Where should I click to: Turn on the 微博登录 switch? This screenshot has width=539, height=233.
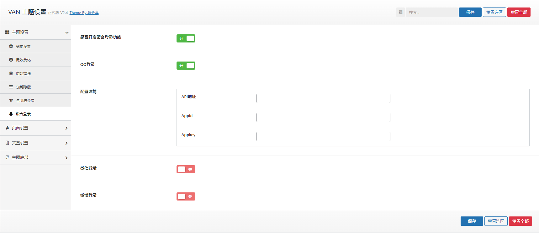click(x=186, y=196)
